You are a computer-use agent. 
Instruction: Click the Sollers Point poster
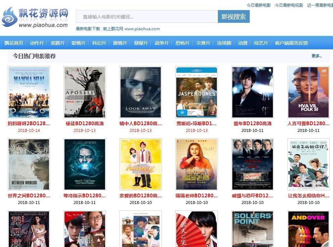pos(252,229)
